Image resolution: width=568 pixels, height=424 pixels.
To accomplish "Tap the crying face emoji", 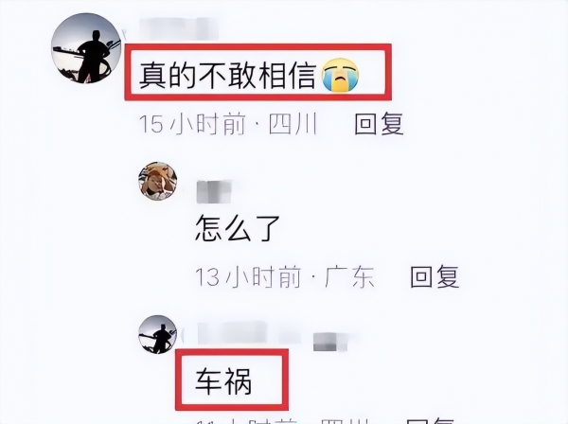I will point(340,75).
